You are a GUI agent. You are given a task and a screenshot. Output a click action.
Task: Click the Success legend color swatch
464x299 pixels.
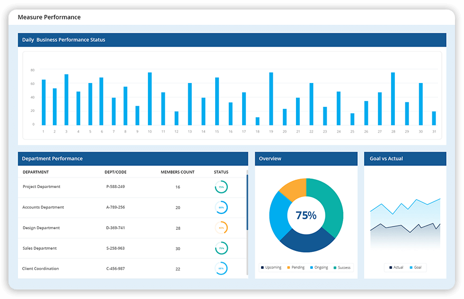point(335,268)
